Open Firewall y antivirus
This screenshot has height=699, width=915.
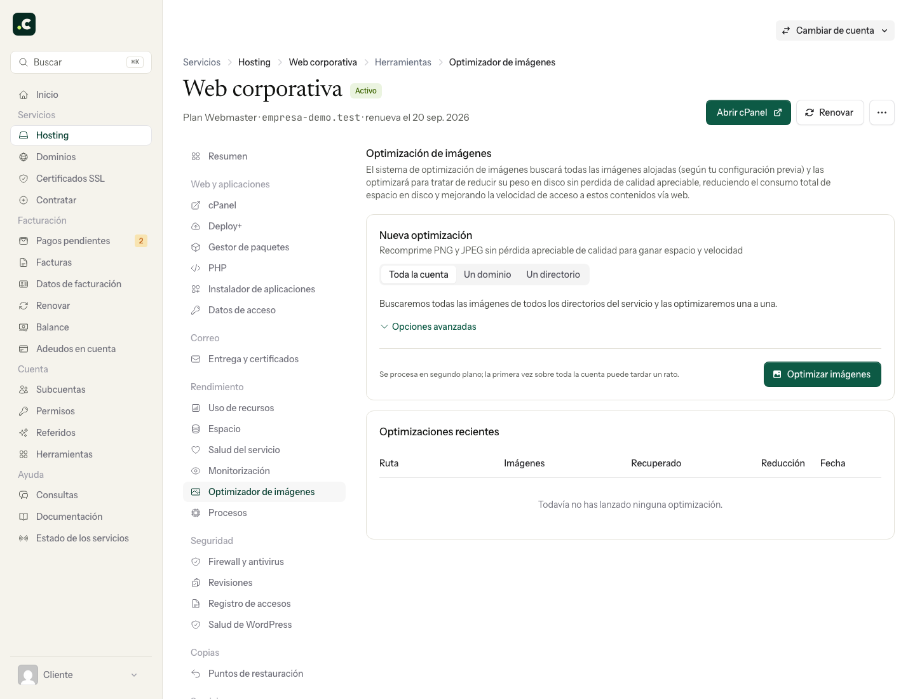[264, 562]
